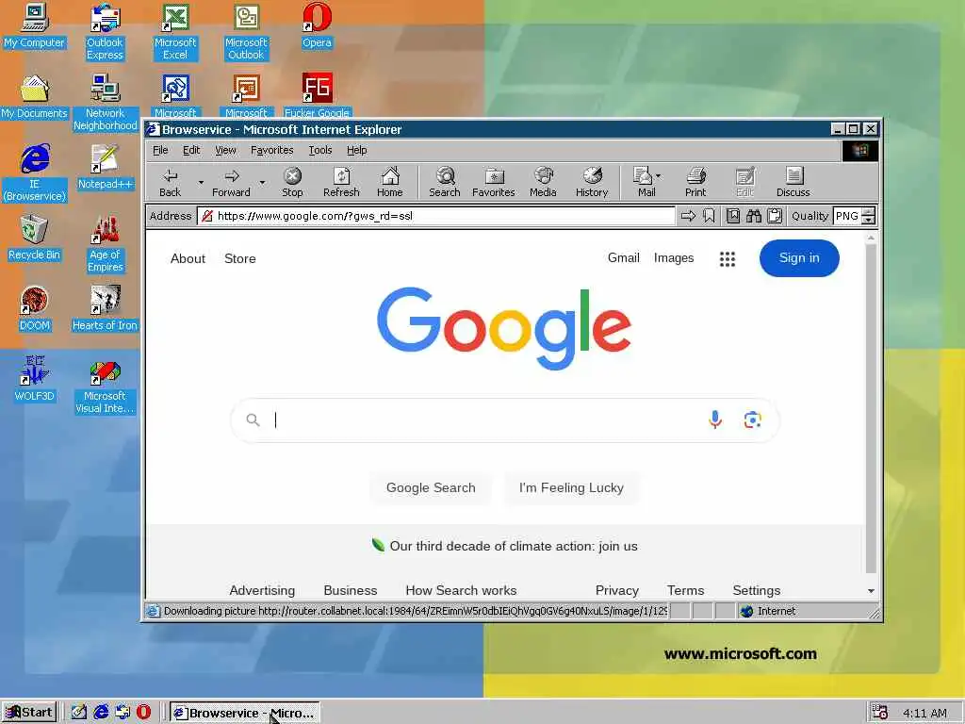Screen dimensions: 965x724
Task: Open Opera desktop shortcut
Action: 317,25
